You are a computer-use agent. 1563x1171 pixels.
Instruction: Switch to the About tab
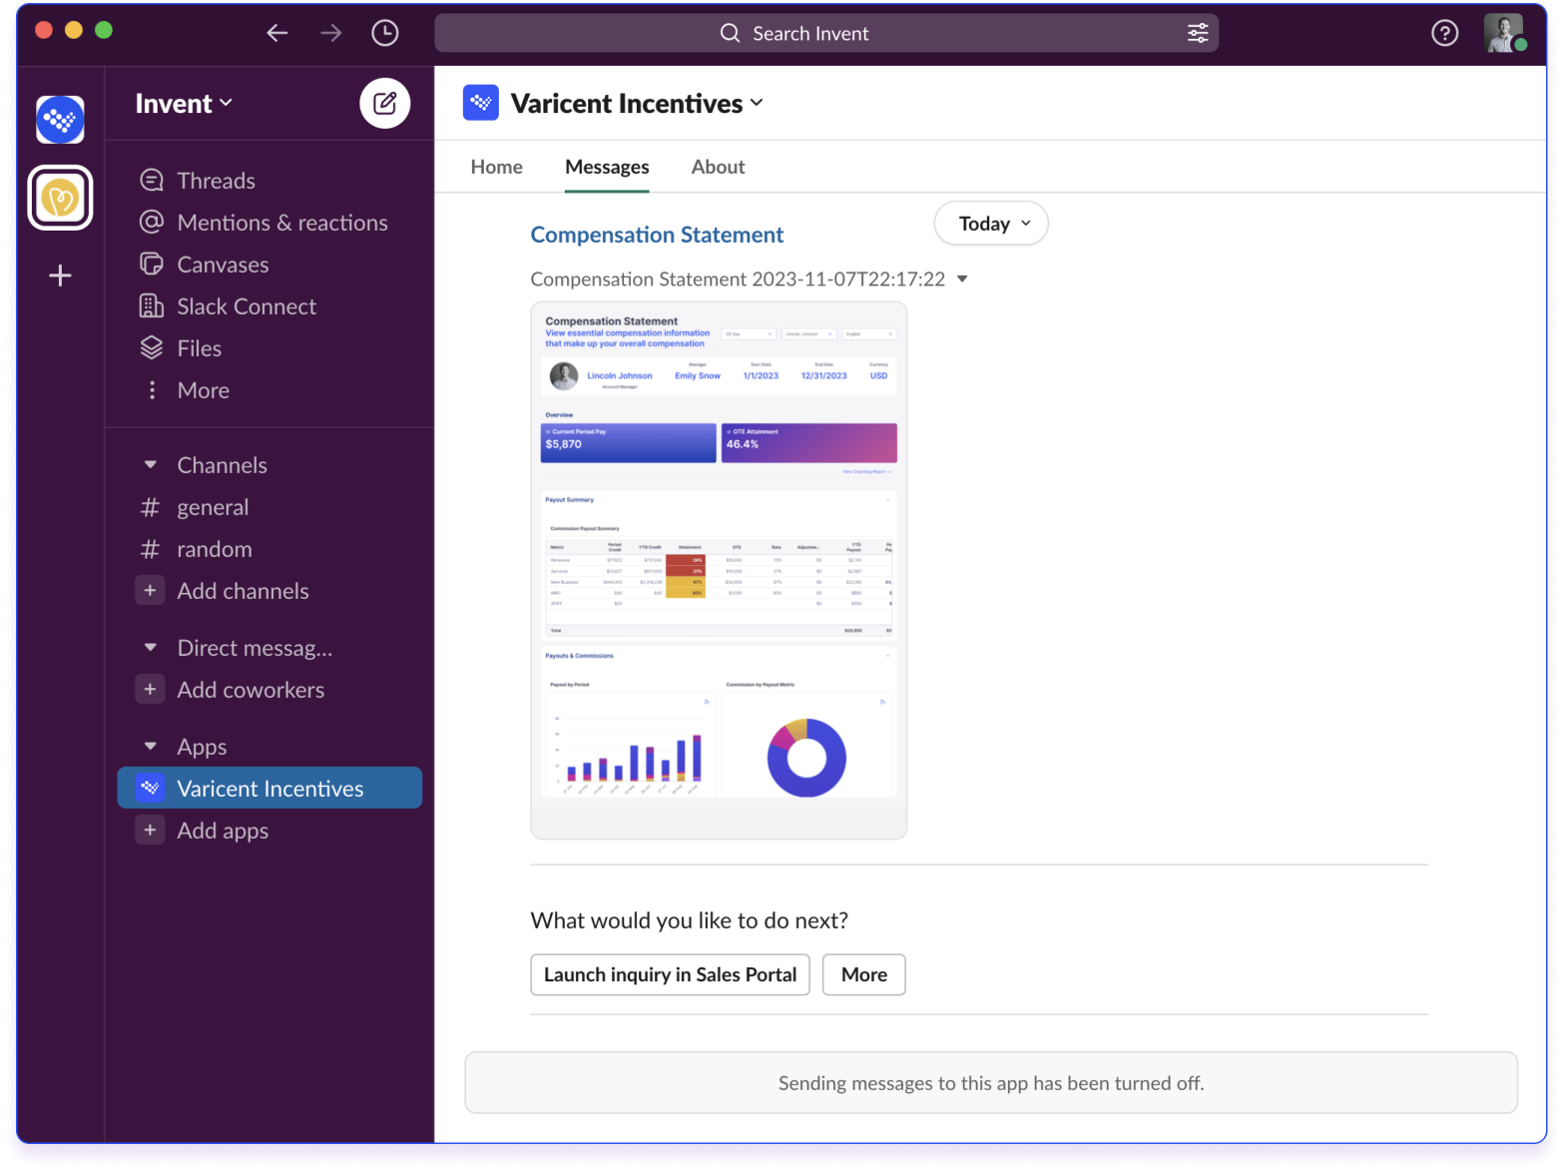coord(718,167)
